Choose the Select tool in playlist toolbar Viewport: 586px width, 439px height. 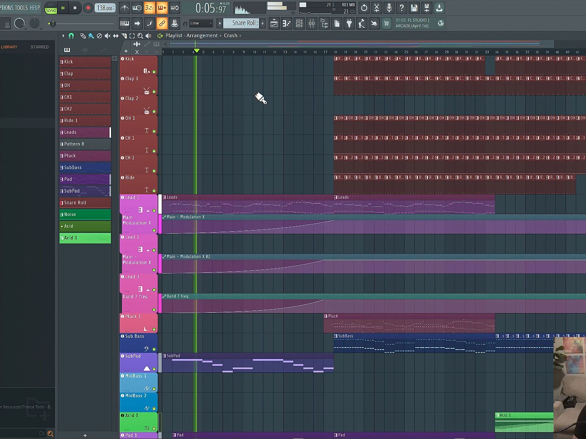click(132, 36)
